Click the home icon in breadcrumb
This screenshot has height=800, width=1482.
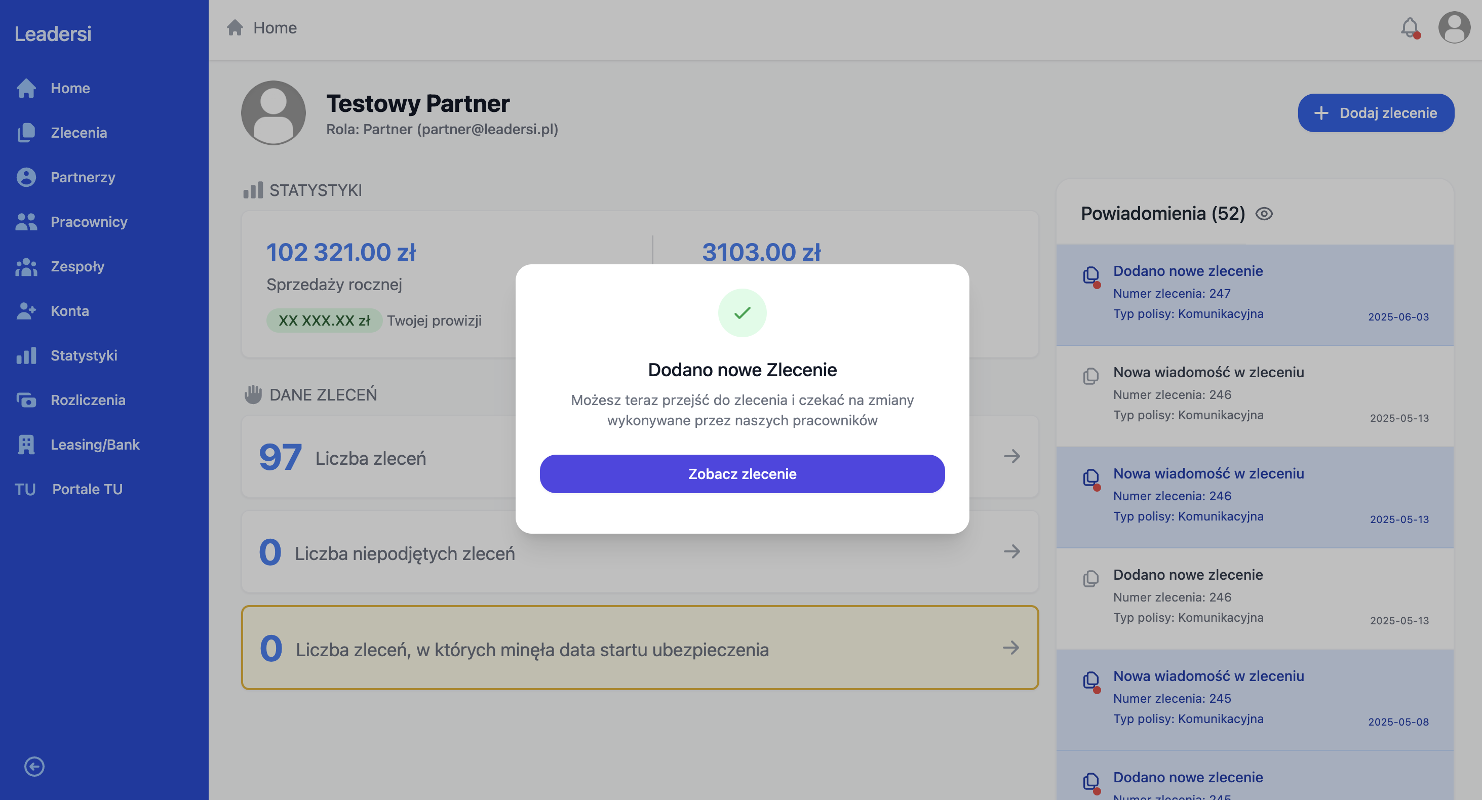point(235,28)
